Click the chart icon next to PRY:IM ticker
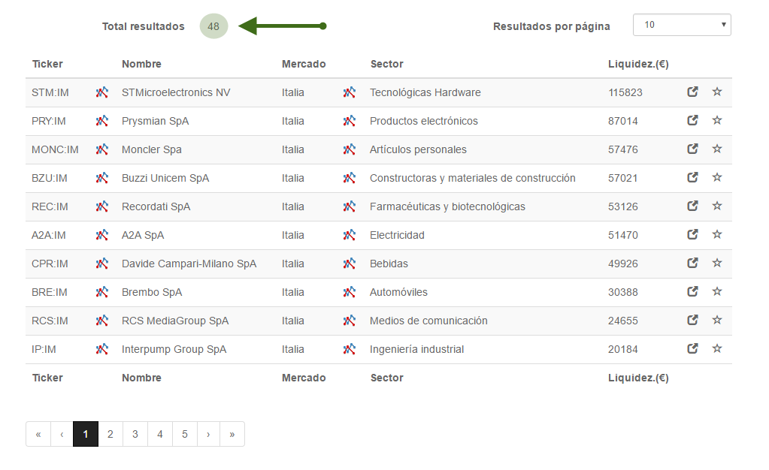This screenshot has width=769, height=470. pyautogui.click(x=102, y=121)
